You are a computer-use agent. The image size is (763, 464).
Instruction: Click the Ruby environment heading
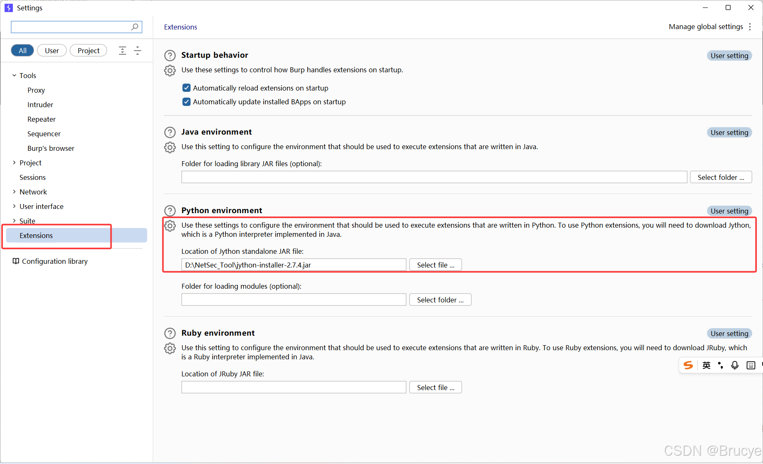click(x=218, y=333)
